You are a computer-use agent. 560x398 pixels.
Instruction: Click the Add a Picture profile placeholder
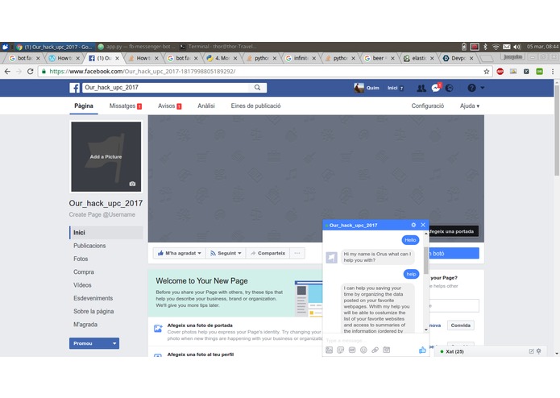[106, 156]
